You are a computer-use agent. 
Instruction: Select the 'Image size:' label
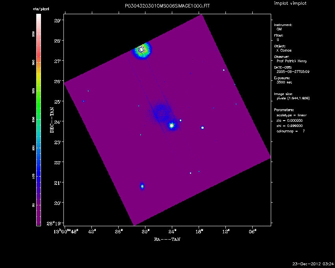coord(283,94)
